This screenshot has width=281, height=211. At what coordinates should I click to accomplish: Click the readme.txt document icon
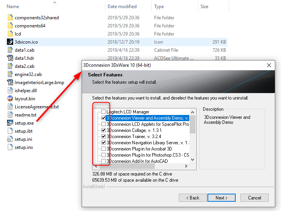[x=10, y=115]
